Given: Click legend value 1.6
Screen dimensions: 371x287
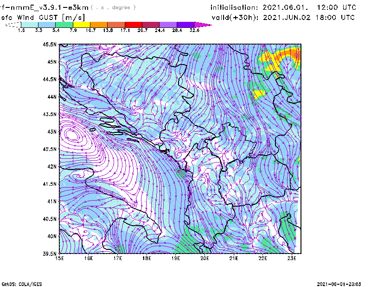Looking at the screenshot, I should click(x=21, y=30).
